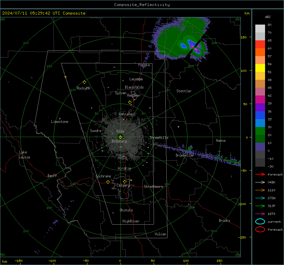This screenshot has width=284, height=265.
Task: Click the Olds label on the map
Action: tap(120, 131)
